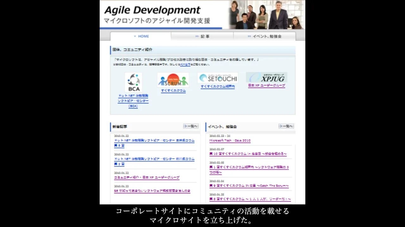Open the 日本 XP ユーザーグループ link under XPJUG
Viewport: 405px width, 227px height.
click(266, 85)
